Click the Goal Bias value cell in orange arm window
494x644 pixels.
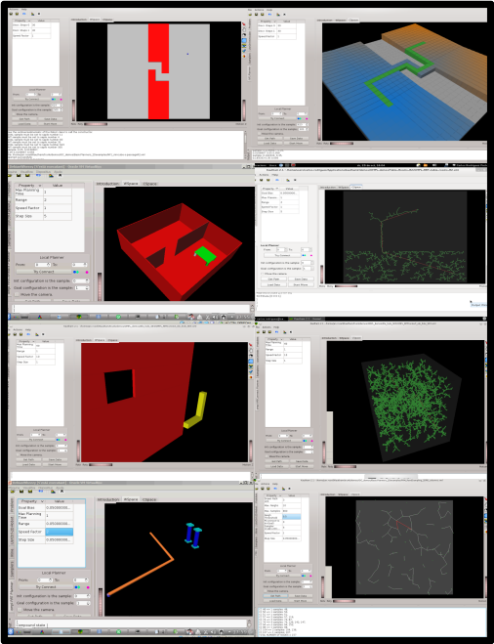point(60,507)
